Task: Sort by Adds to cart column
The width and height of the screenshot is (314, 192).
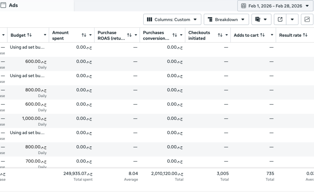Action: click(262, 35)
